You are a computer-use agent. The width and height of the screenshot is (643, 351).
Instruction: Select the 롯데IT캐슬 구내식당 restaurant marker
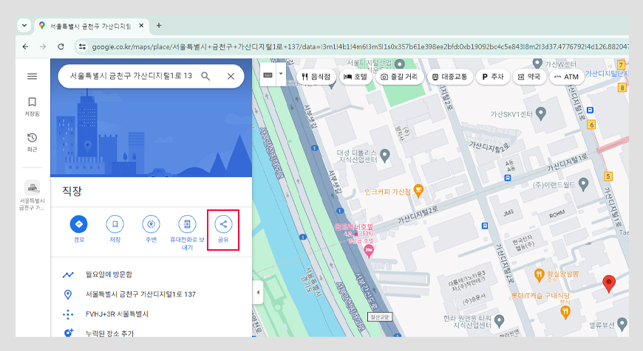(x=565, y=312)
